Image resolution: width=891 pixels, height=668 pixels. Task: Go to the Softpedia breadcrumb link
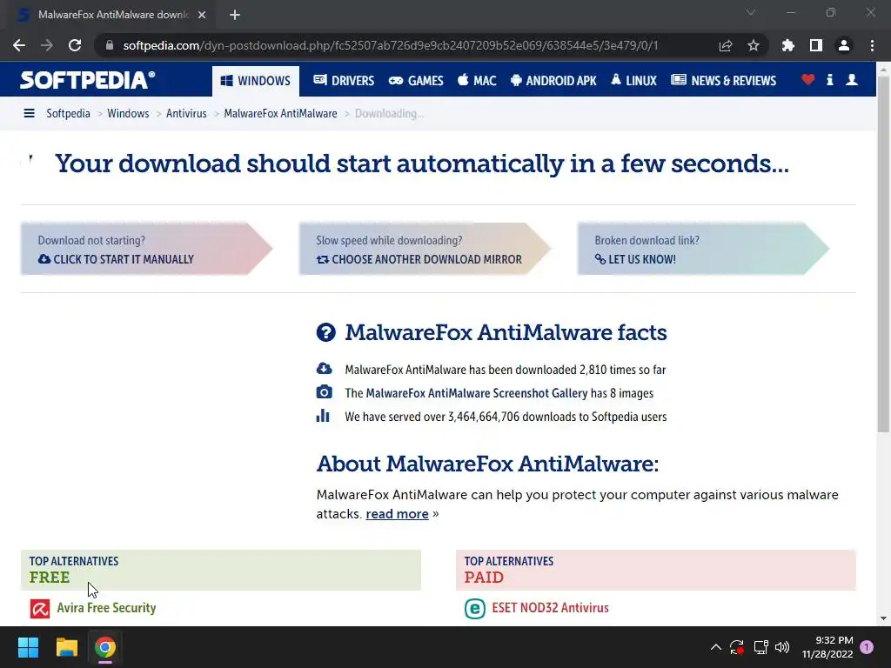click(x=68, y=114)
